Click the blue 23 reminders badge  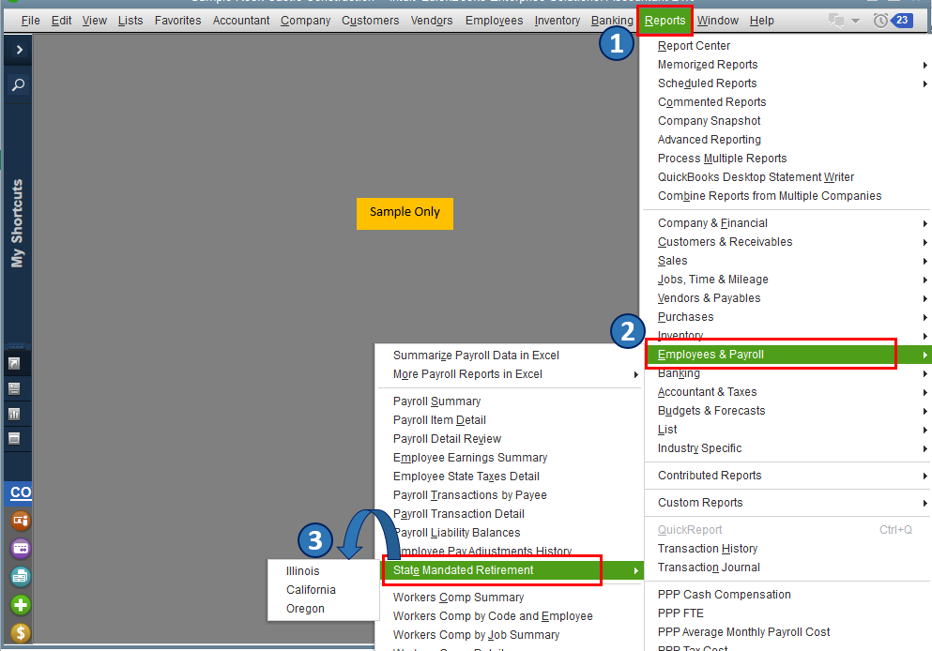(x=902, y=21)
